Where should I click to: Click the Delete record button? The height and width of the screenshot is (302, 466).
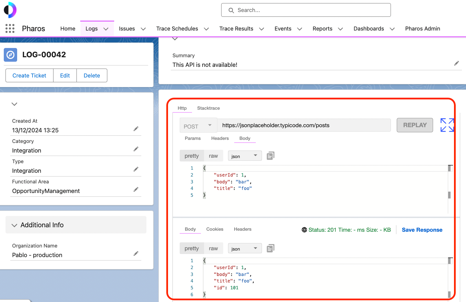[92, 75]
